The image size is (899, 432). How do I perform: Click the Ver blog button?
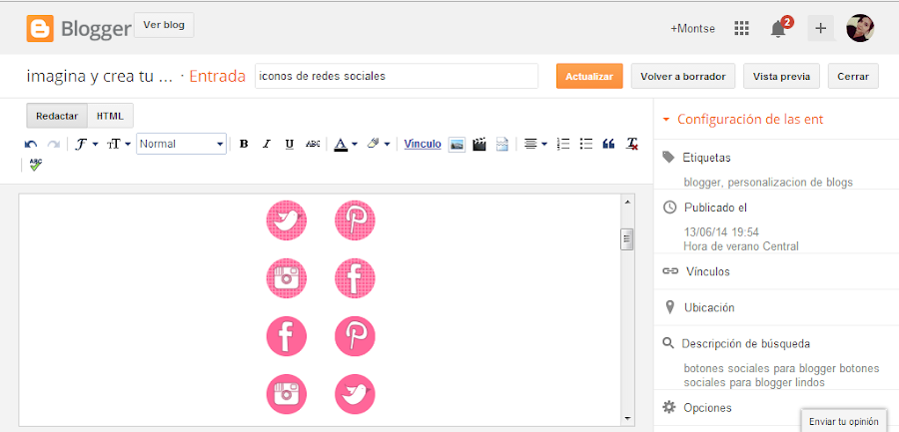tap(164, 25)
